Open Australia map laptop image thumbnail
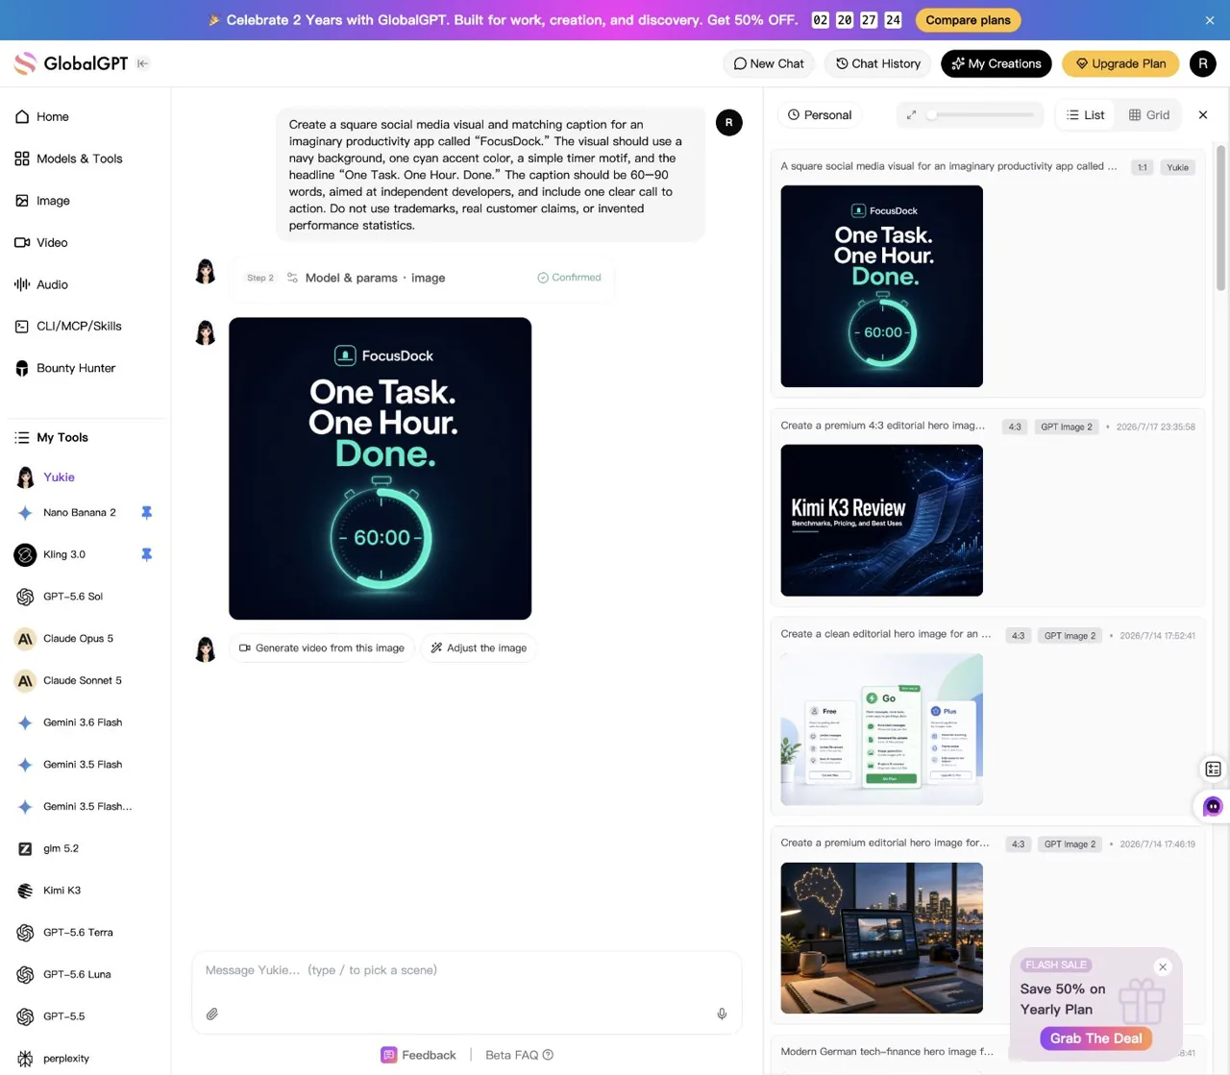The width and height of the screenshot is (1230, 1075). [881, 938]
